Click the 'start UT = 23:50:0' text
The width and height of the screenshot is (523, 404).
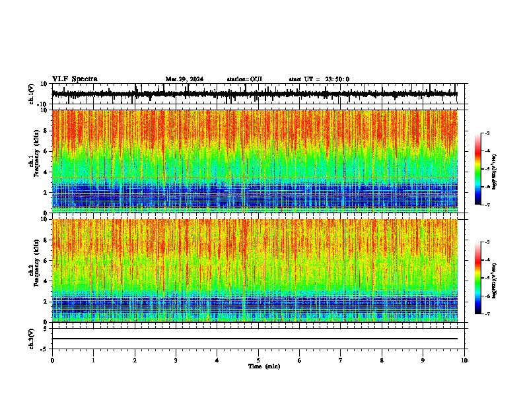tap(319, 79)
